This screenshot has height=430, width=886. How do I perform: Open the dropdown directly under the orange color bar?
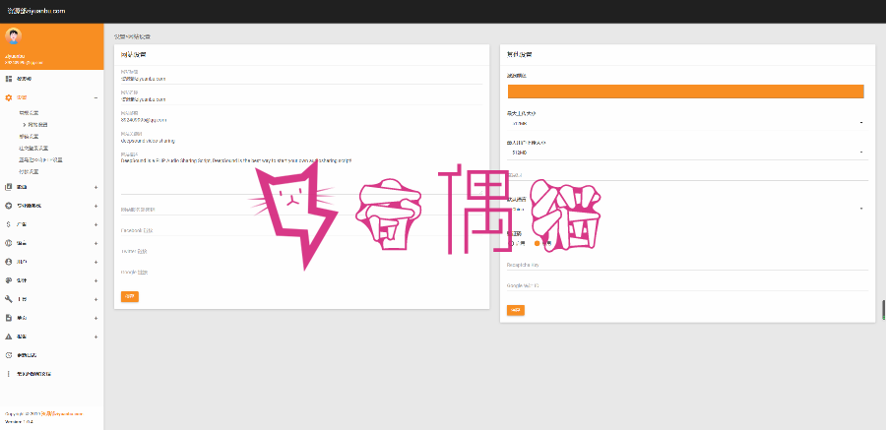pyautogui.click(x=687, y=123)
